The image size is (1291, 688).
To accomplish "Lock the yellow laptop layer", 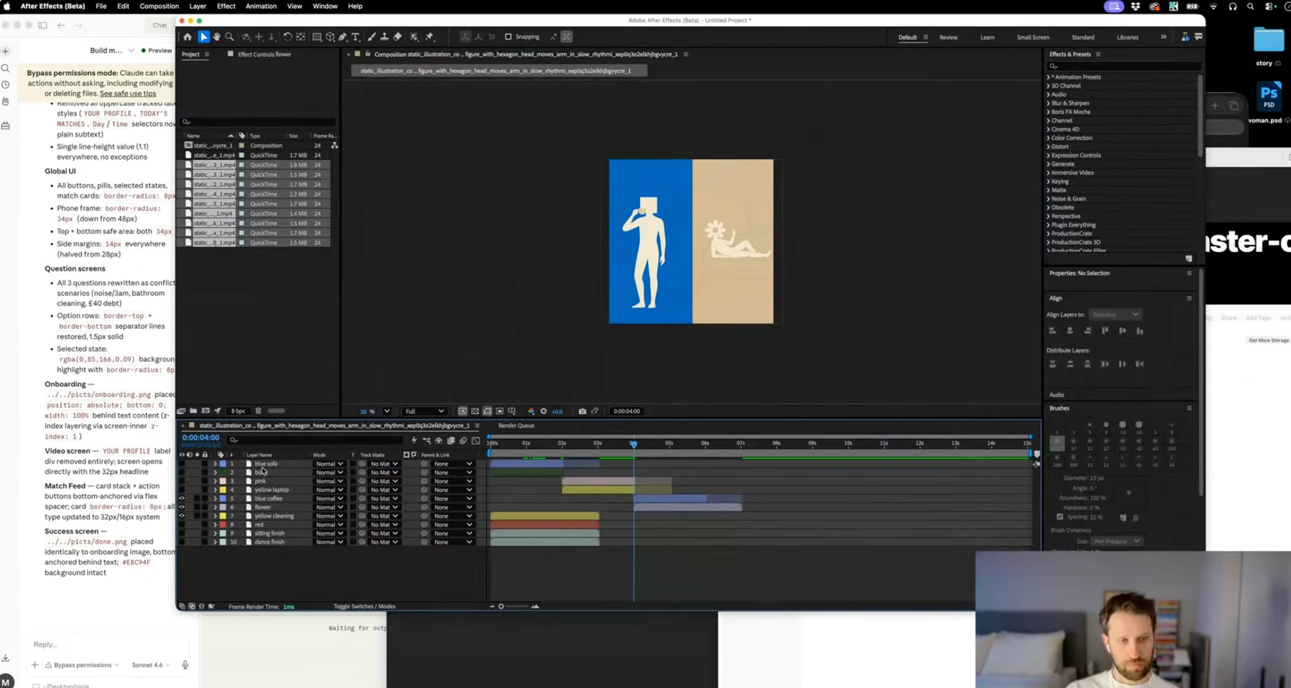I will (x=205, y=490).
